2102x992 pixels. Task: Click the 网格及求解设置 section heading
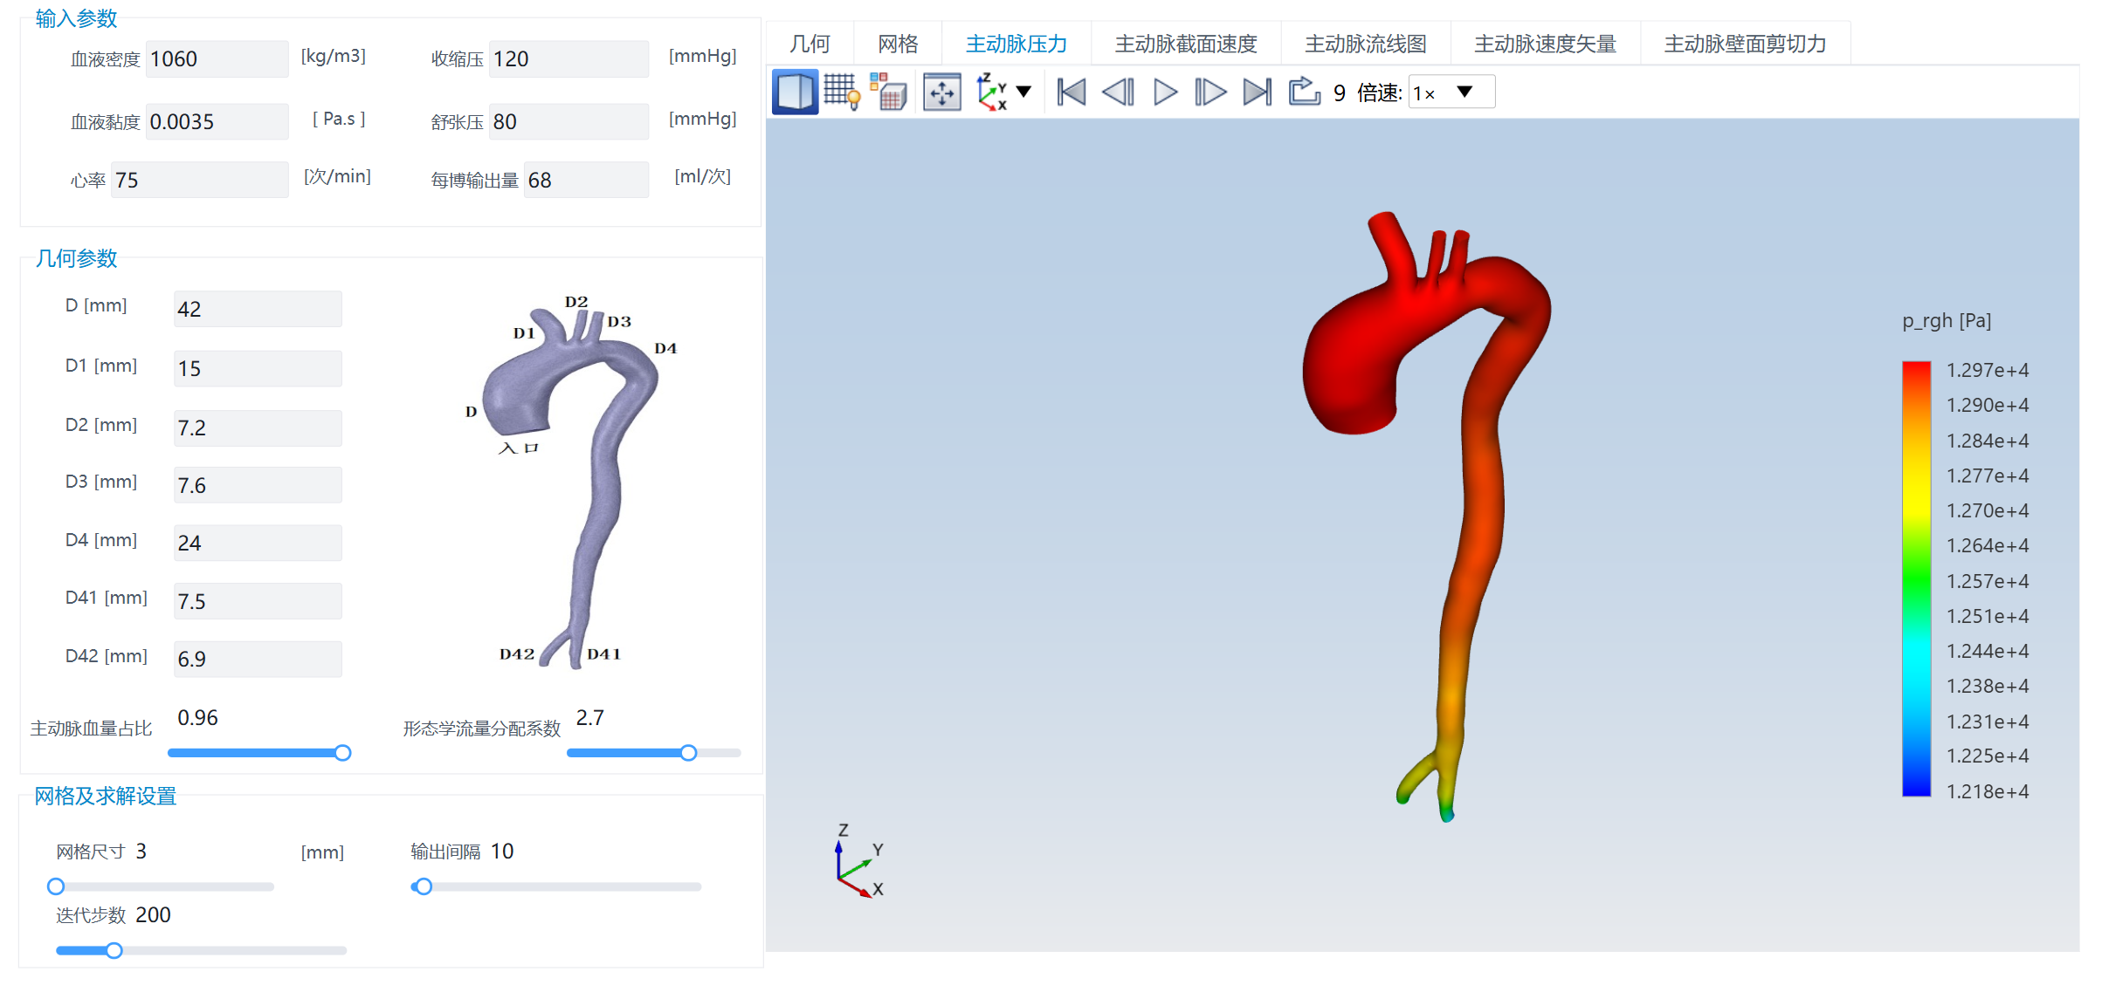(x=105, y=796)
